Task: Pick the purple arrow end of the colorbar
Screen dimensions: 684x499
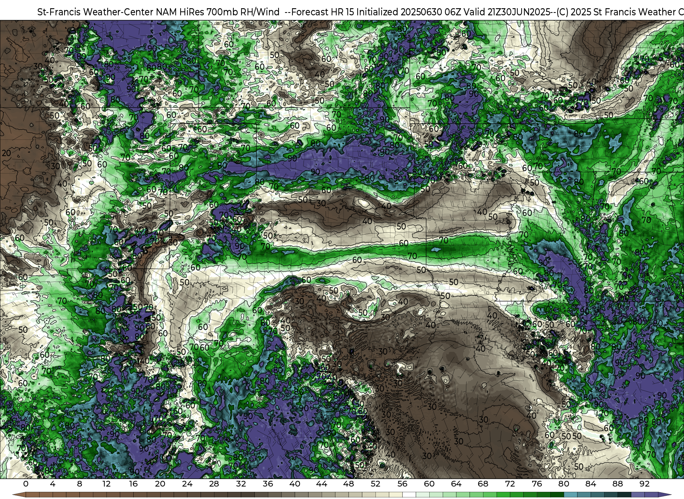Action: (665, 495)
